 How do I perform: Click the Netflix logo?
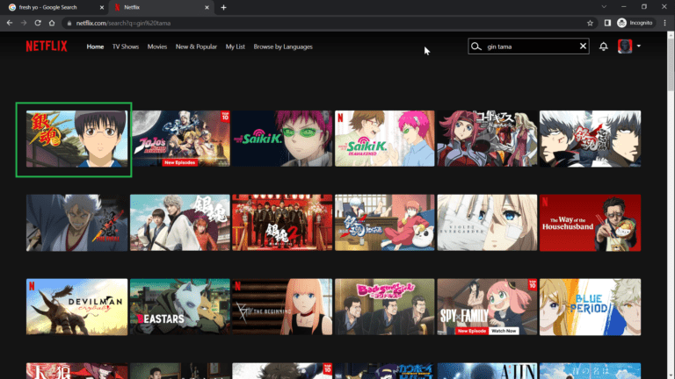(46, 46)
